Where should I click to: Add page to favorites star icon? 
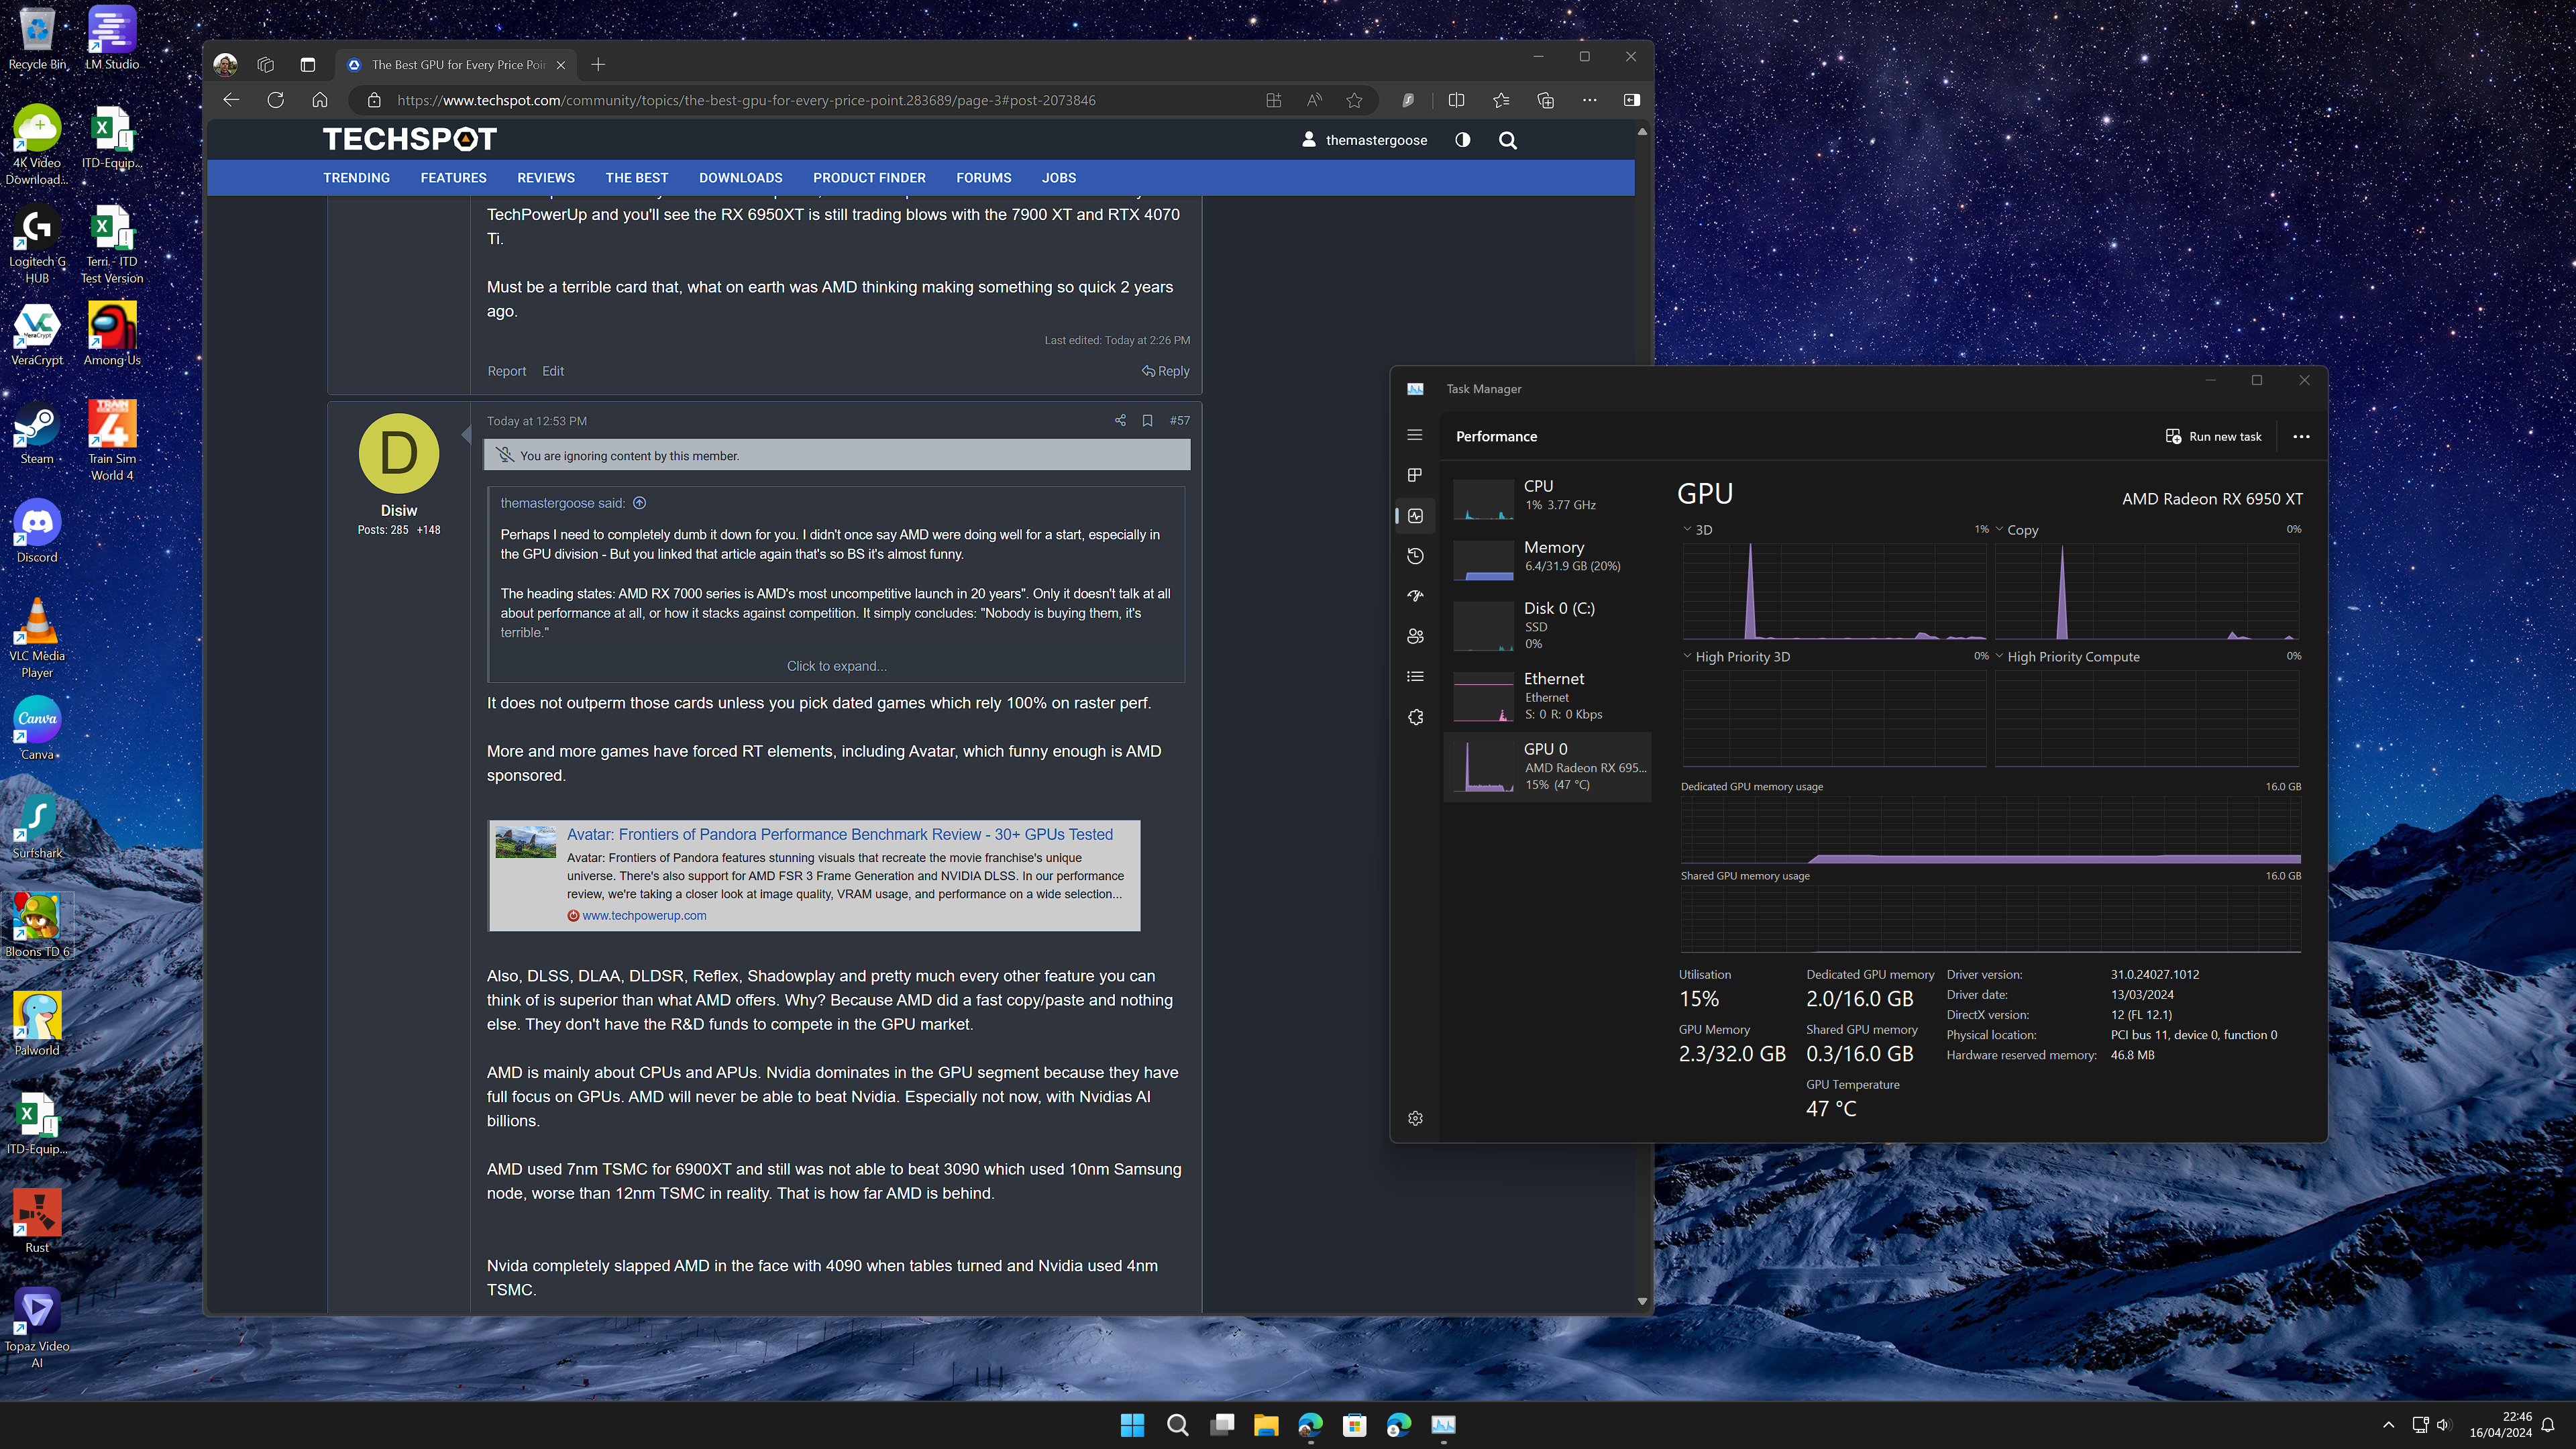click(1354, 100)
